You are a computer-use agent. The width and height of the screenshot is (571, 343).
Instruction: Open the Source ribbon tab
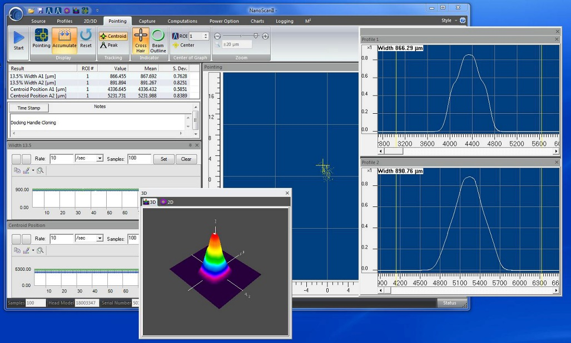coord(38,21)
